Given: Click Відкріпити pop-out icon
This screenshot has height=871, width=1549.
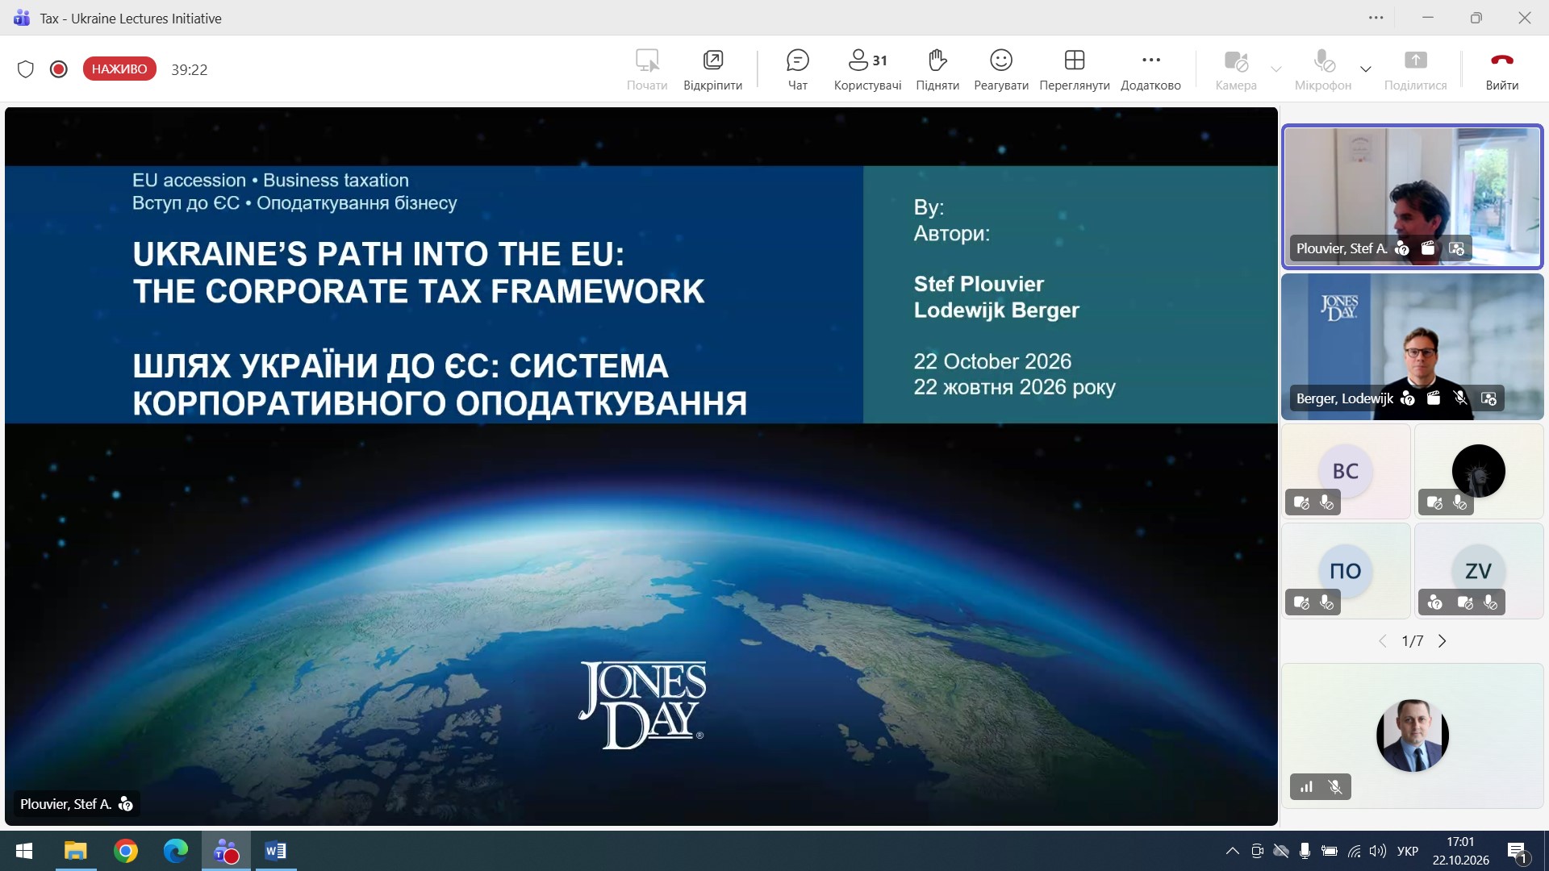Looking at the screenshot, I should (712, 69).
